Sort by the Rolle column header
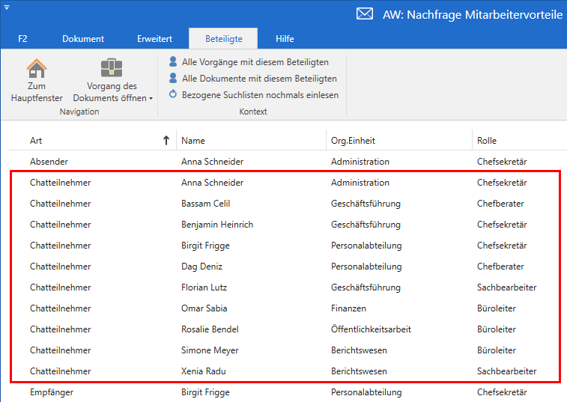This screenshot has height=402, width=567. [487, 141]
